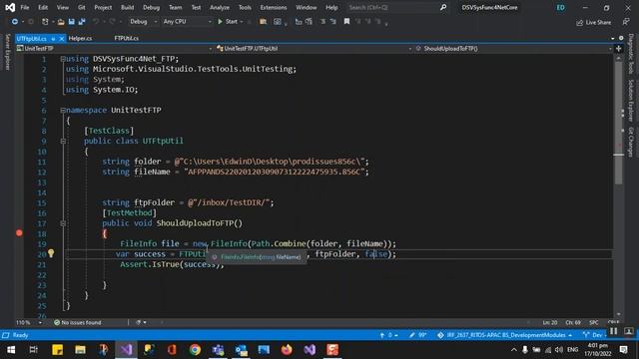This screenshot has height=359, width=639.
Task: Open Chrome from the taskbar
Action: tap(195, 350)
